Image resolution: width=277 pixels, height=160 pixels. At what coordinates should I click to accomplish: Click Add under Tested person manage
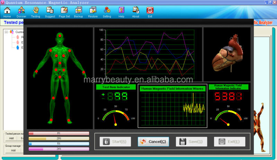coord(11,138)
